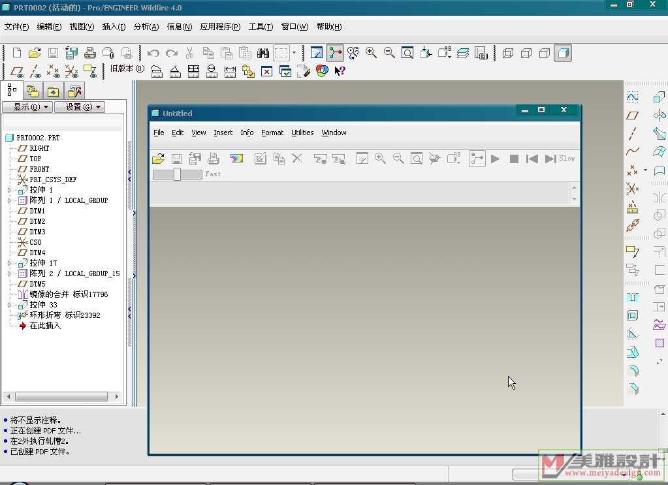Adjust the Fast/Slow speed slider

(177, 174)
